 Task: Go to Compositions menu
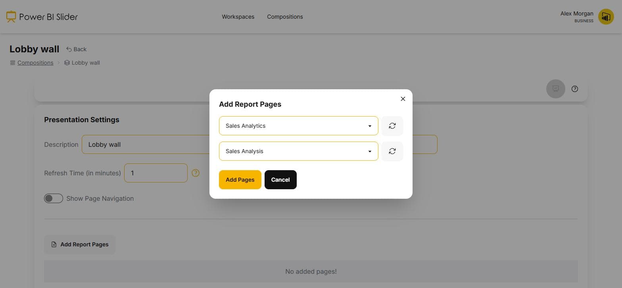(285, 17)
